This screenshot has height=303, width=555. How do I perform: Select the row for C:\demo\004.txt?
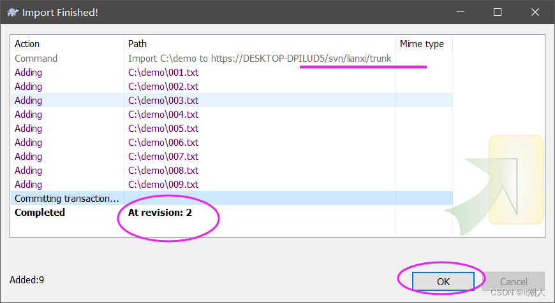click(x=232, y=115)
